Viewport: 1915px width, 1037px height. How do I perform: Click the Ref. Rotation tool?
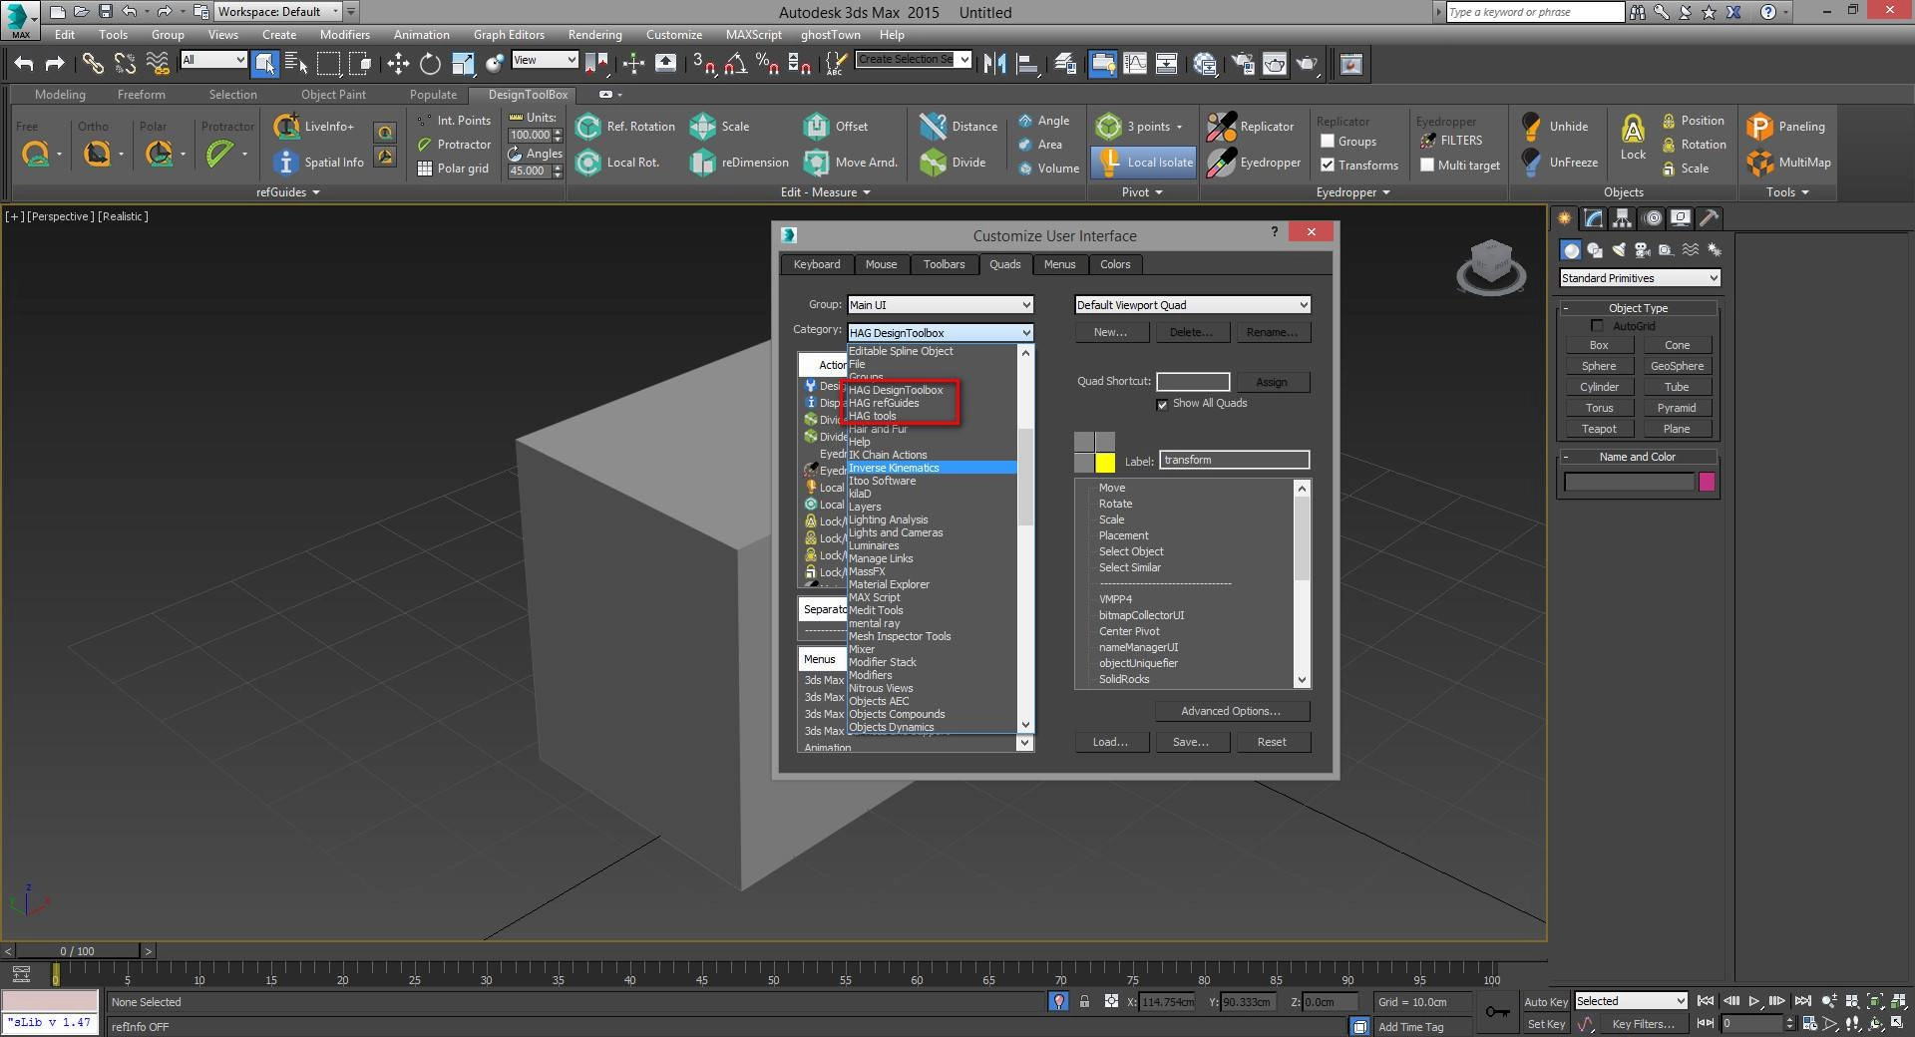[625, 127]
